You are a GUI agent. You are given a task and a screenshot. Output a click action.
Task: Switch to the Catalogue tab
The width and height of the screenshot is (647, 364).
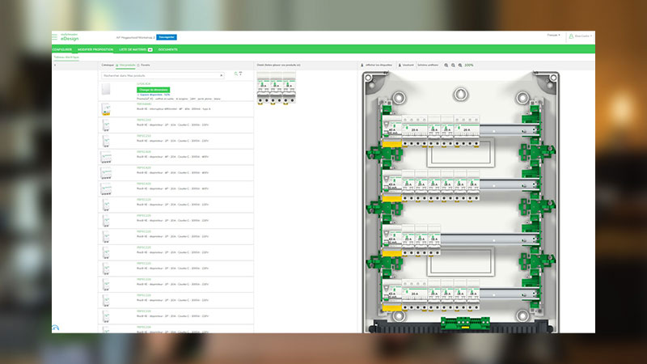(x=108, y=66)
